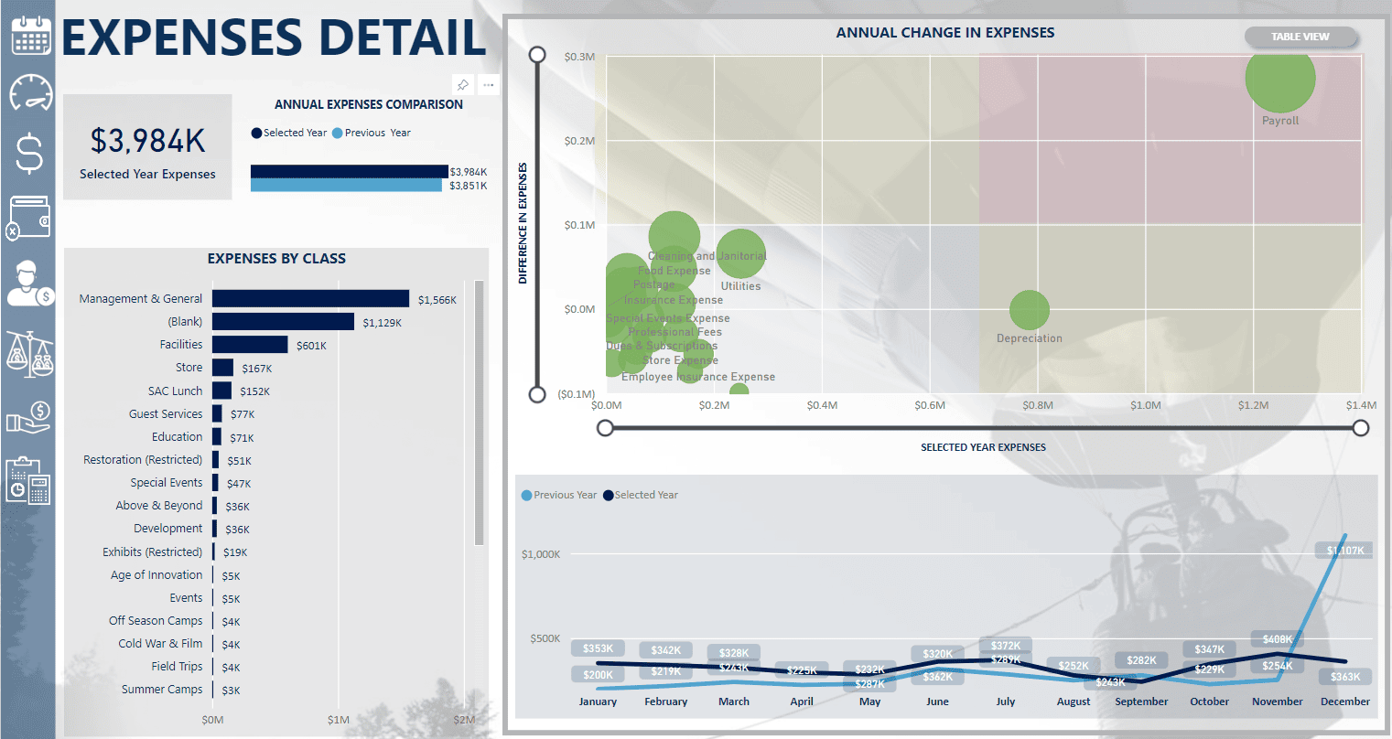
Task: Click the $1,566K value label
Action: tap(437, 300)
